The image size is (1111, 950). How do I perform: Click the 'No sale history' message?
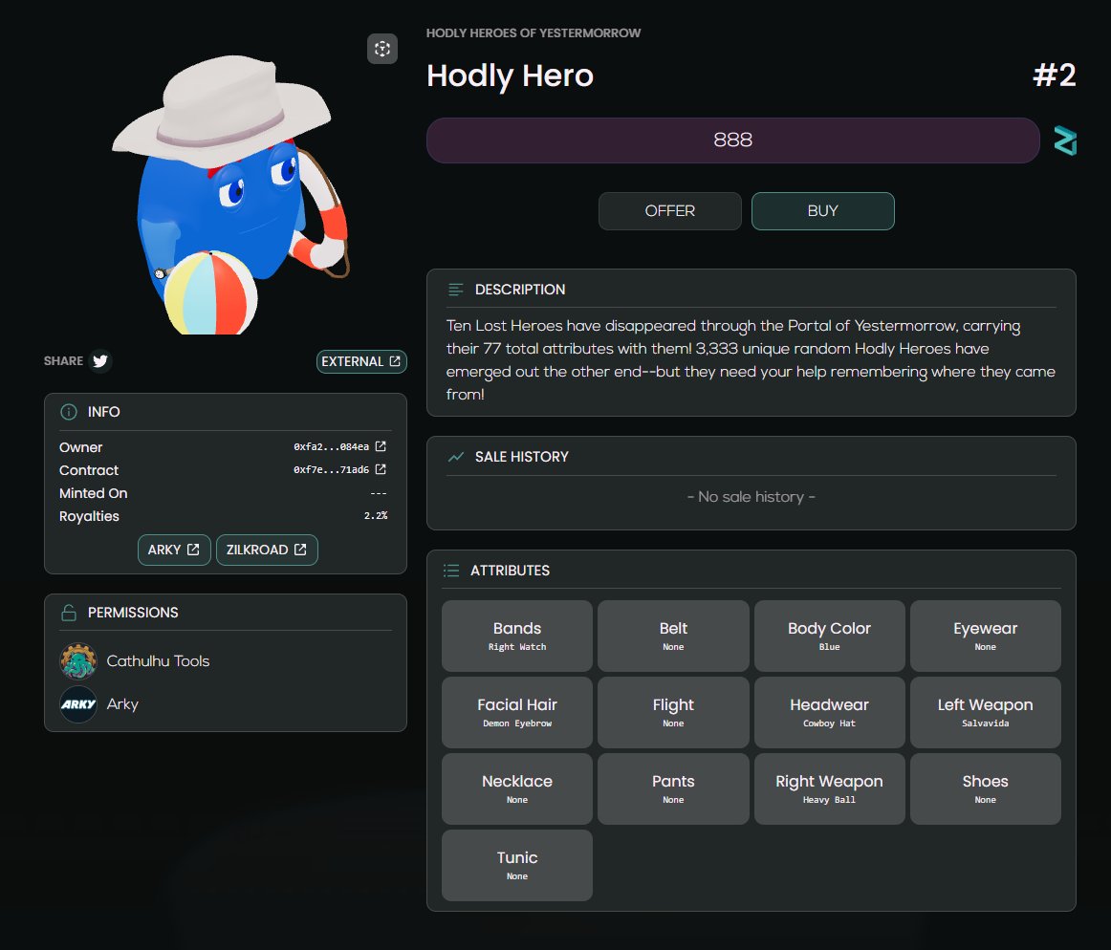tap(752, 497)
